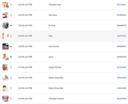Image resolution: width=128 pixels, height=104 pixels.
Task: Click the grayscale Ds Foto thumbnail
Action: [x=5, y=25]
